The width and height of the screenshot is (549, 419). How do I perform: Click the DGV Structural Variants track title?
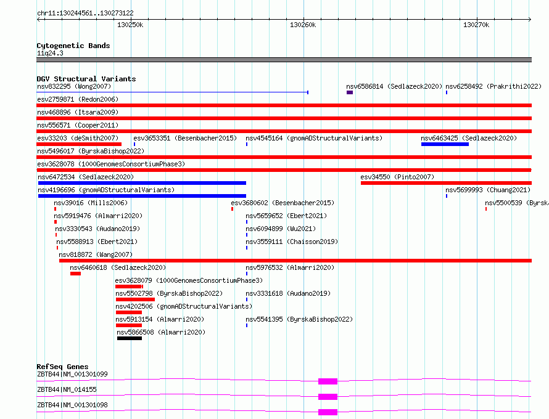pyautogui.click(x=86, y=79)
